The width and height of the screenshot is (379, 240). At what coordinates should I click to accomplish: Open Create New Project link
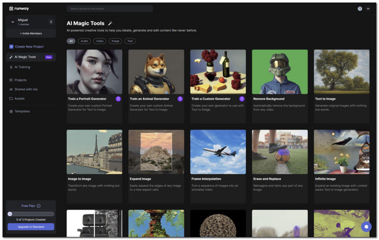[x=29, y=46]
